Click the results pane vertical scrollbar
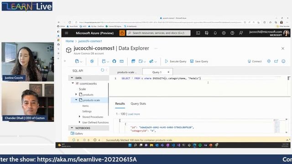The image size is (292, 164). [287, 126]
